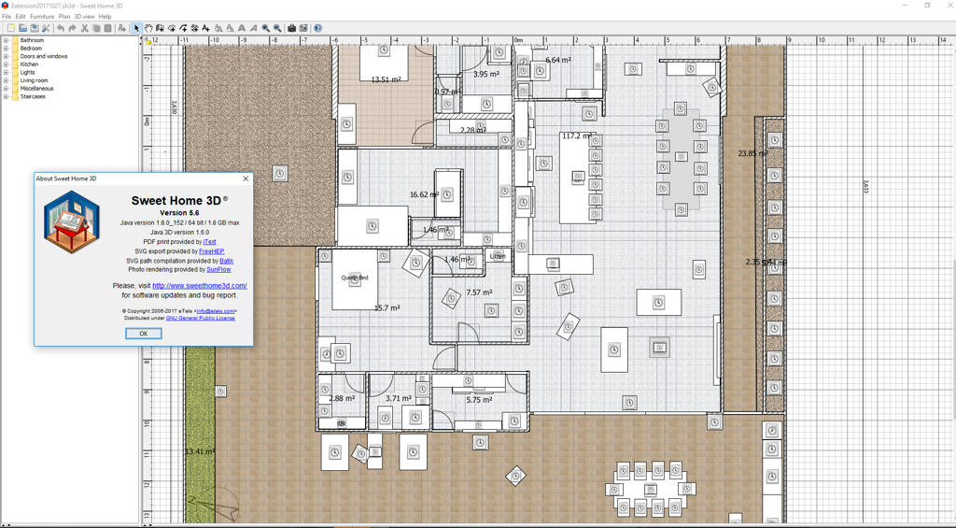The image size is (956, 528).
Task: Toggle italic text style icon
Action: click(x=253, y=28)
